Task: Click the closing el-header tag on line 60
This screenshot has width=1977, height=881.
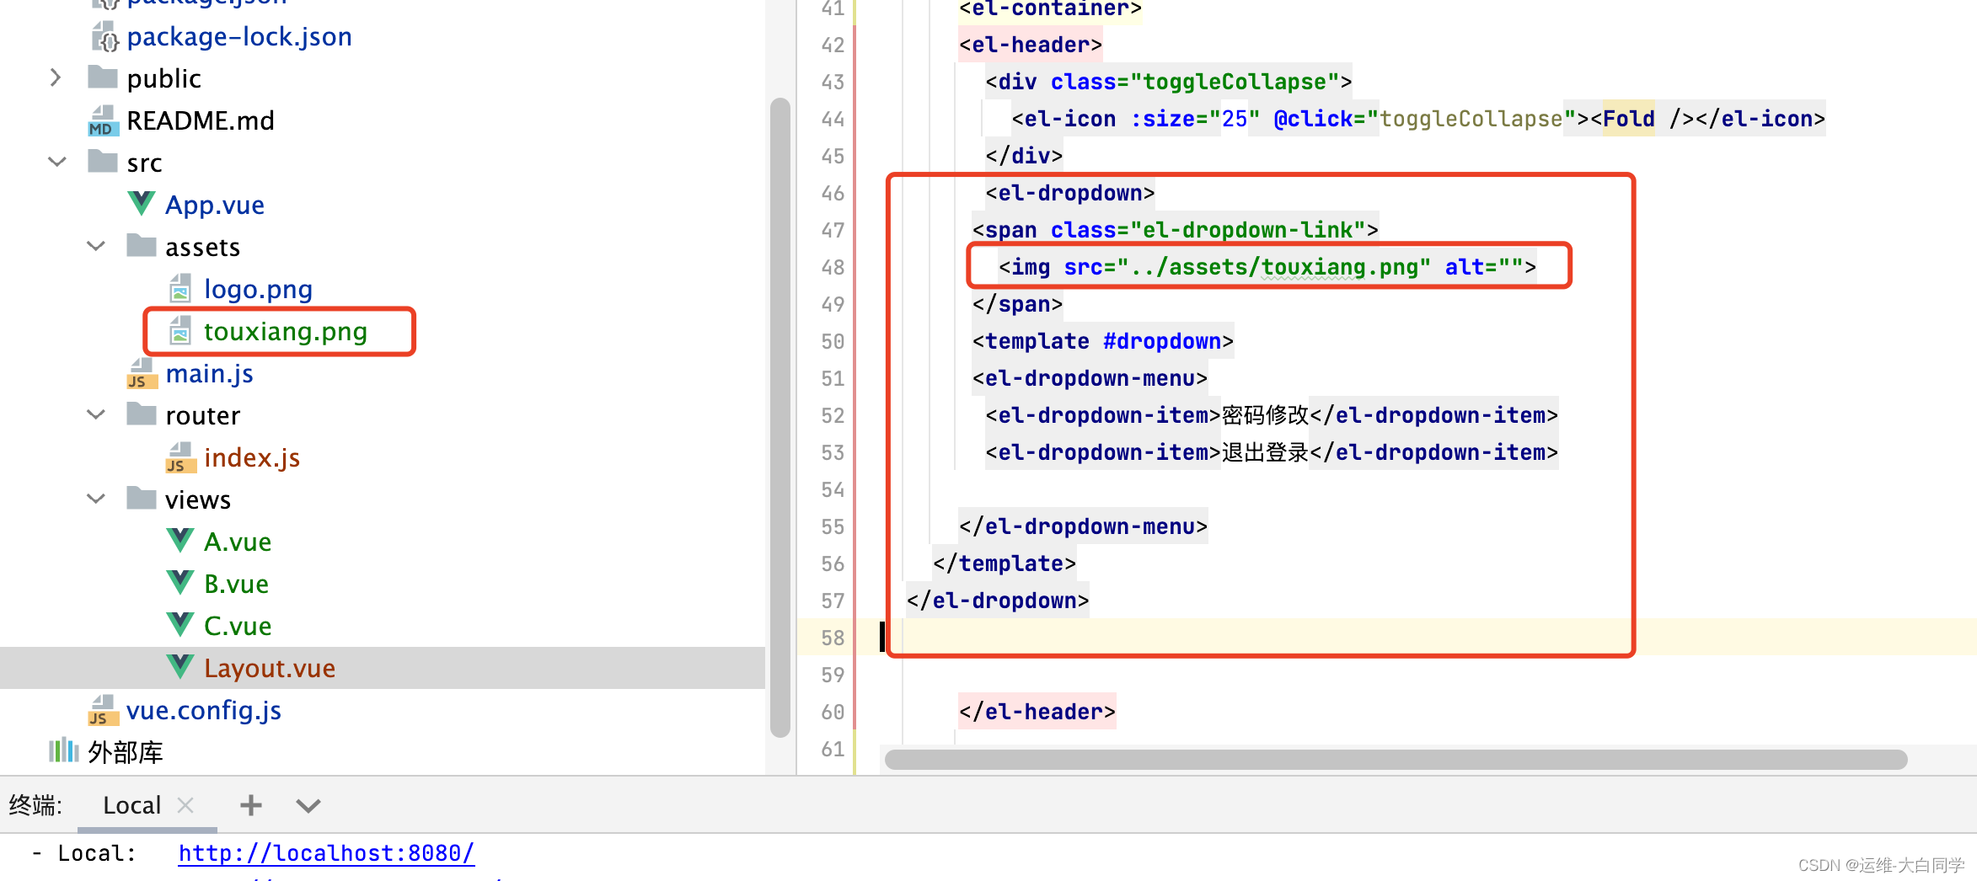Action: coord(1037,712)
